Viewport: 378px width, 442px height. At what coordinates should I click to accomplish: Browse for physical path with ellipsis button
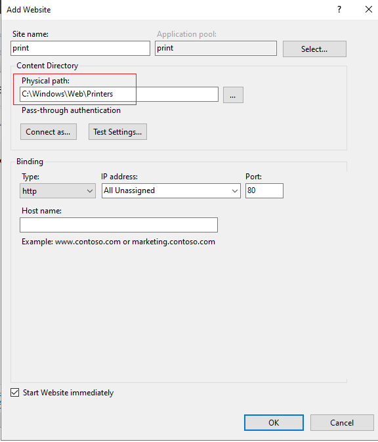[x=233, y=95]
